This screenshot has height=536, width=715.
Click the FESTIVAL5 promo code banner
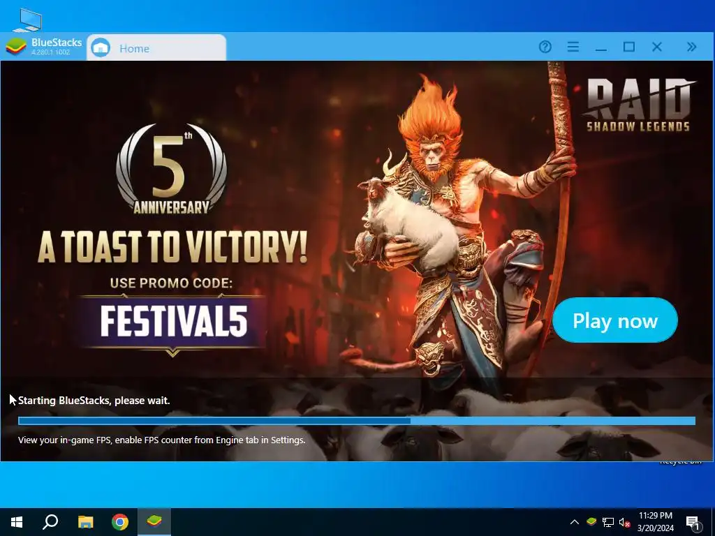coord(173,321)
